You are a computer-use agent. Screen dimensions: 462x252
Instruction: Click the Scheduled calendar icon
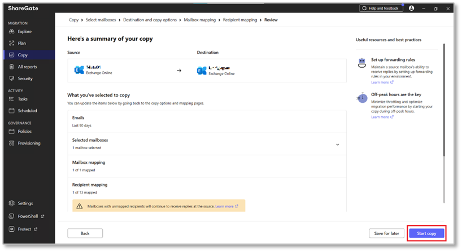click(x=11, y=111)
